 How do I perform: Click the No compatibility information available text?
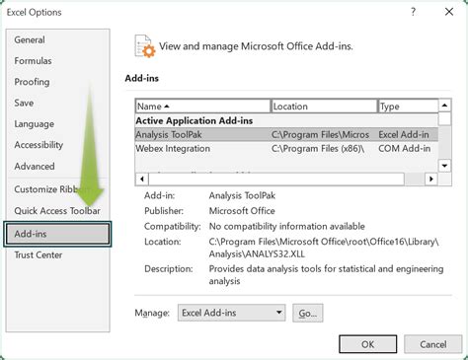(287, 226)
